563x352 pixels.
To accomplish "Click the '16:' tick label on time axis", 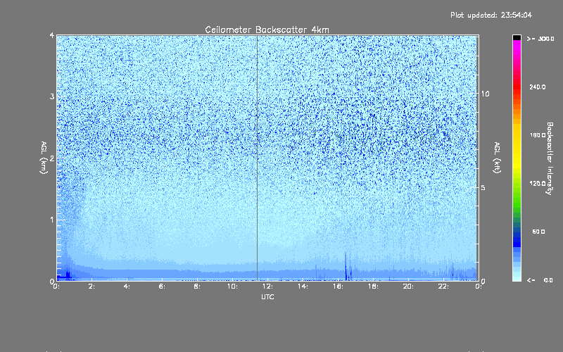I will [338, 287].
